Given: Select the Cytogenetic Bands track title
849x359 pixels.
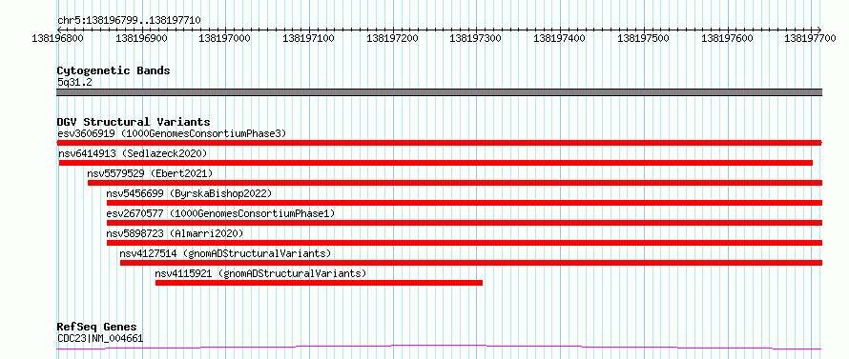Looking at the screenshot, I should 114,70.
